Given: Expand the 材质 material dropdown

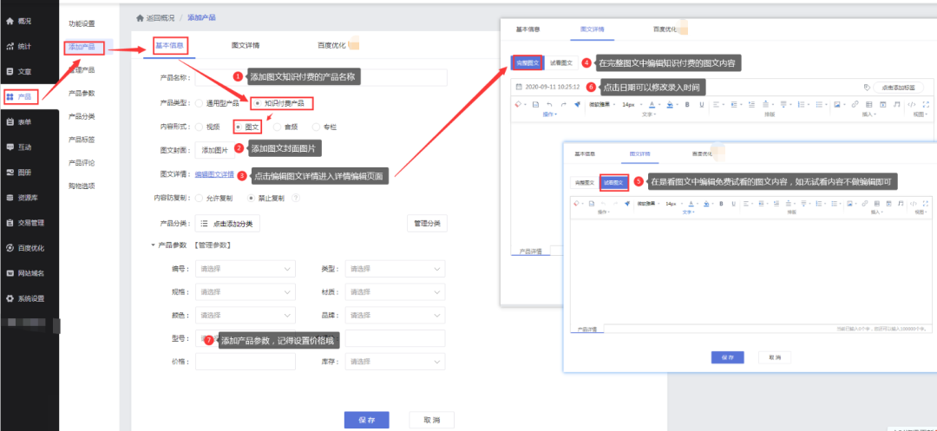Looking at the screenshot, I should click(395, 292).
